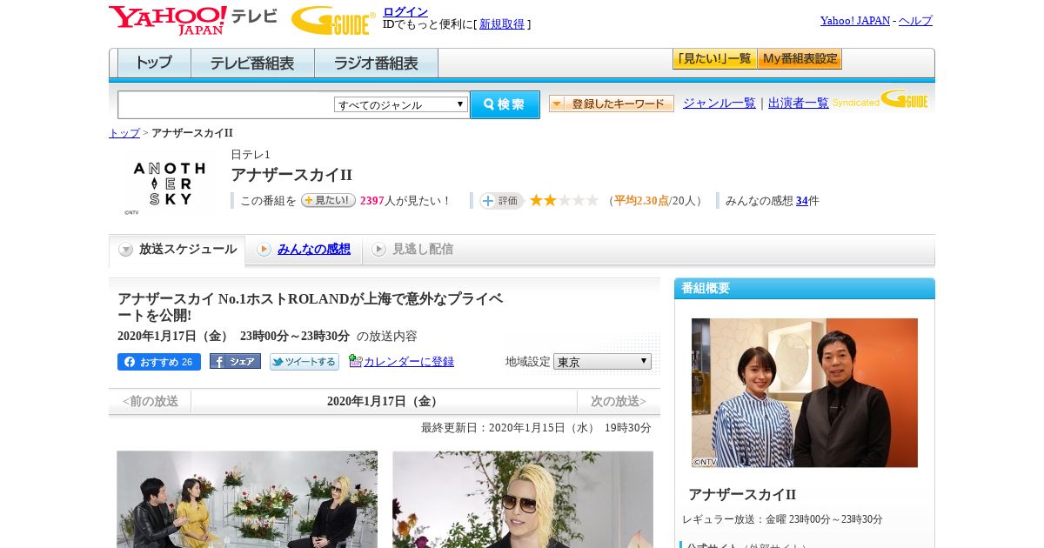The width and height of the screenshot is (1044, 548).
Task: Click play icon beside 見逃し配信
Action: pyautogui.click(x=378, y=250)
